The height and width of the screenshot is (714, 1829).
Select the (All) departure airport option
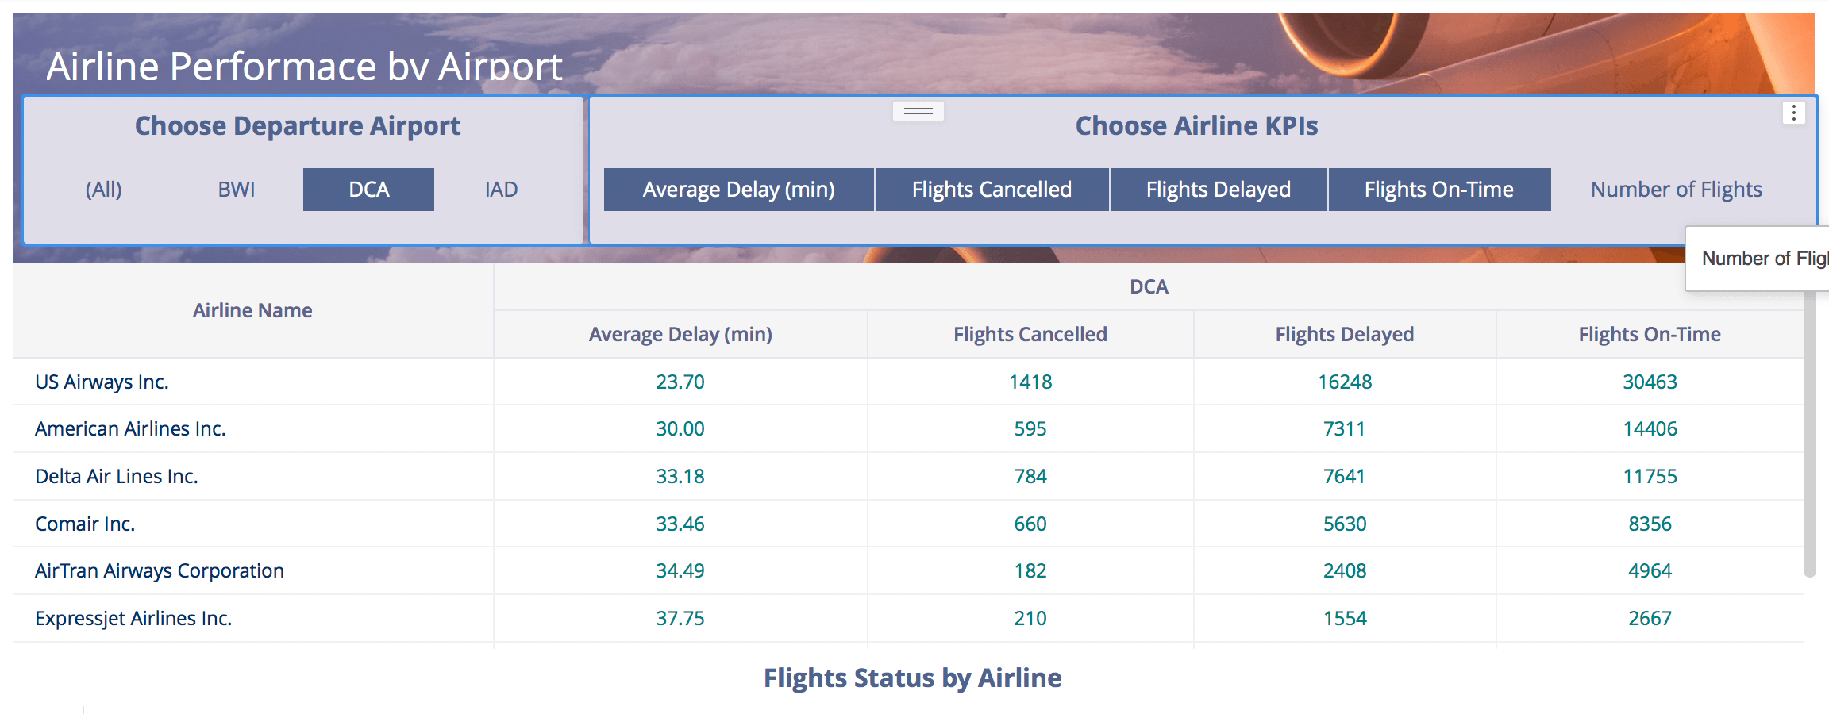click(x=104, y=190)
